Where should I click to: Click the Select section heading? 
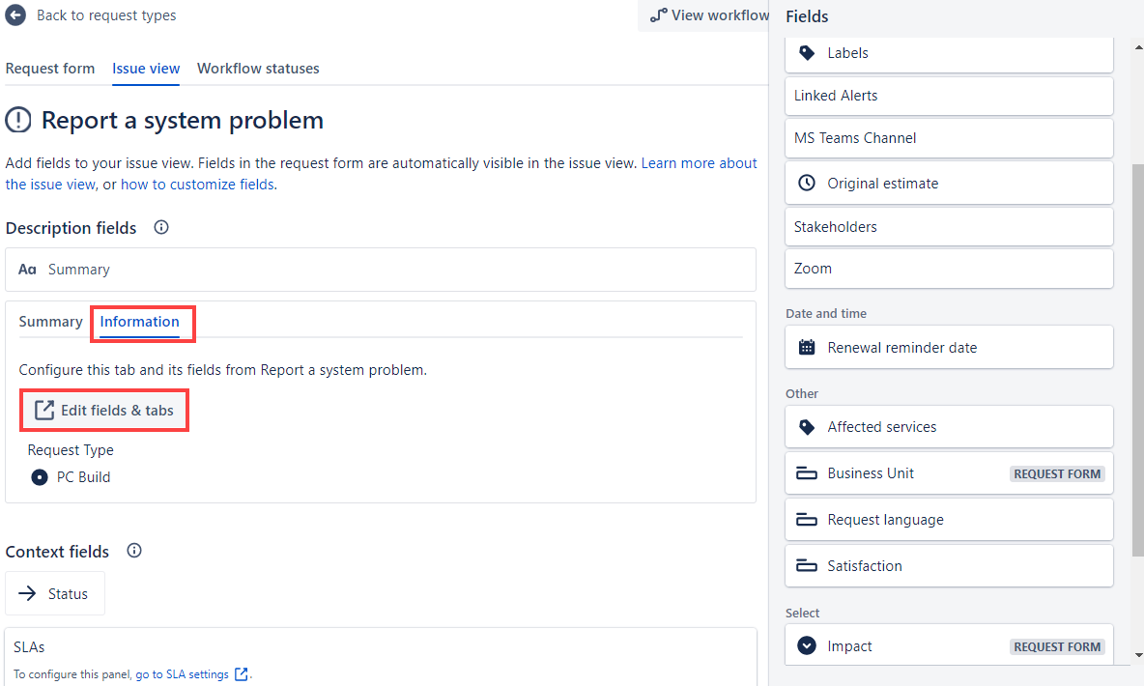tap(803, 613)
